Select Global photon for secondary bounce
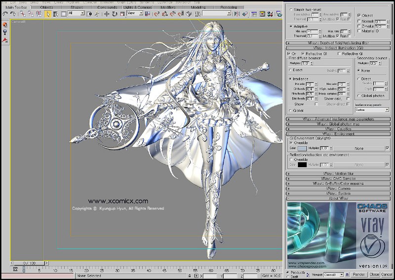Screen dimensions: 395x280 point(359,95)
